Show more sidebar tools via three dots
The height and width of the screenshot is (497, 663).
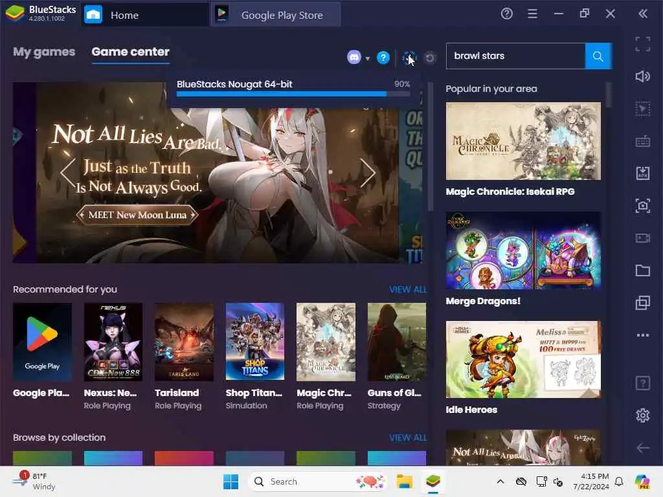[643, 335]
